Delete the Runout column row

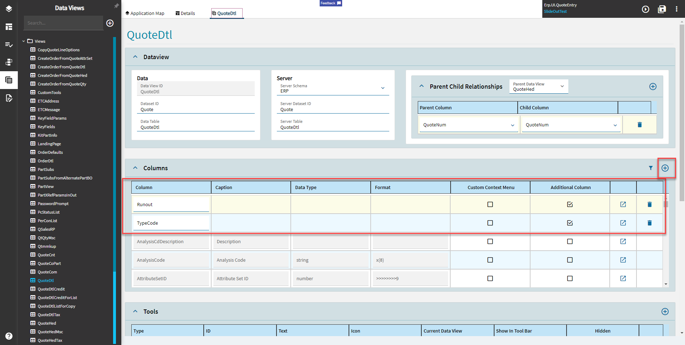[649, 204]
